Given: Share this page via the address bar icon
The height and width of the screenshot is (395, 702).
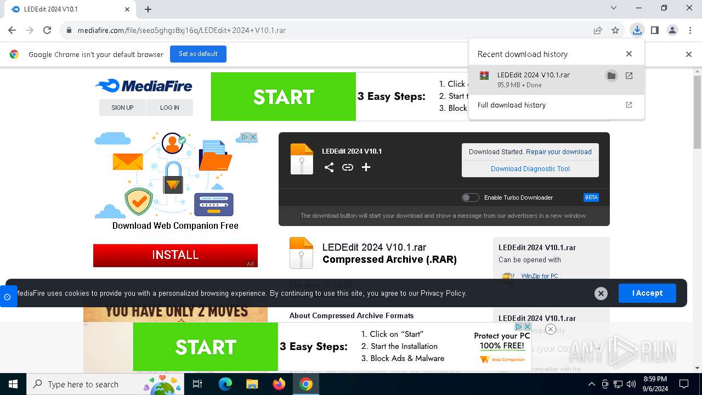Looking at the screenshot, I should (x=598, y=30).
